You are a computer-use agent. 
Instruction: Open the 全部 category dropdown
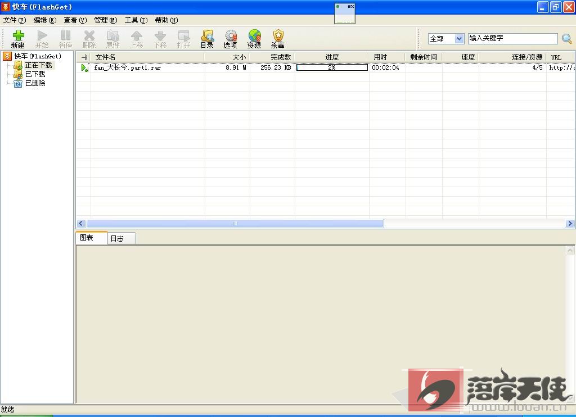pos(446,39)
